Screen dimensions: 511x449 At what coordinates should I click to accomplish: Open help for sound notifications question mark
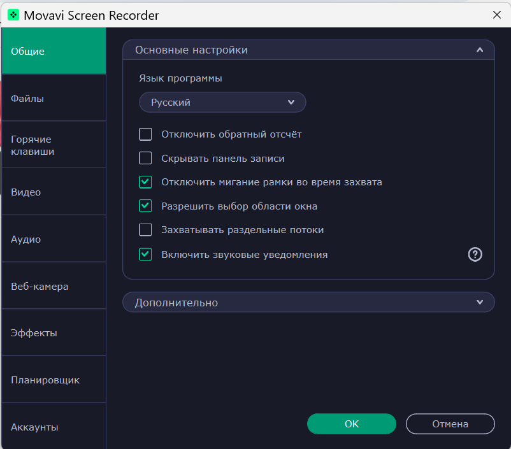click(x=475, y=255)
